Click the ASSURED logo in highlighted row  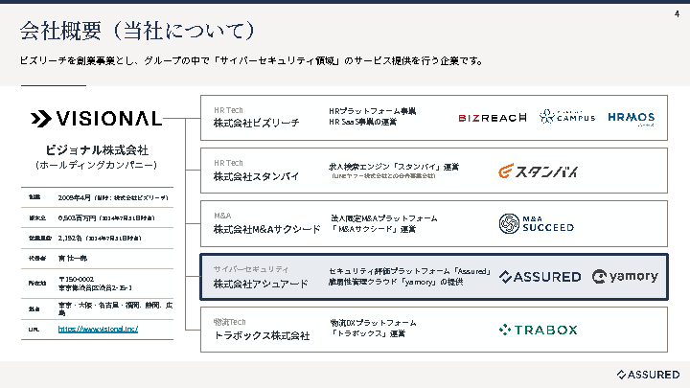[540, 277]
